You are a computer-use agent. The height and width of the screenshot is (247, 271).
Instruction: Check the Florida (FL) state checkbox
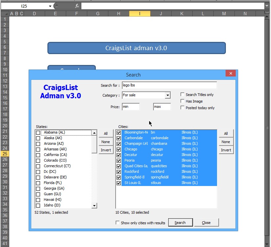[38, 183]
